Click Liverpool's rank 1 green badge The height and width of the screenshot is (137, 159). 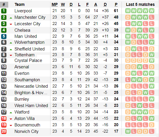4,11
